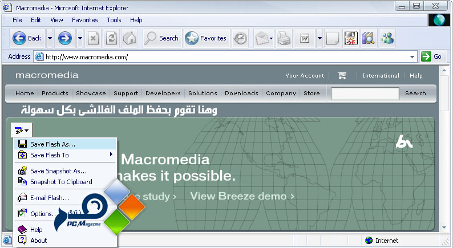This screenshot has height=248, width=453.
Task: Click the Flash saver dropdown button on banner
Action: [x=22, y=130]
